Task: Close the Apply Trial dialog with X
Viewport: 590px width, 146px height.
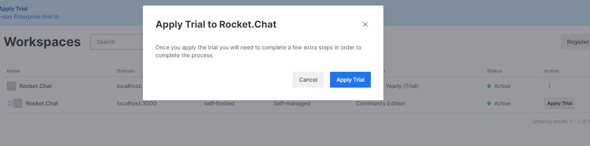Action: tap(365, 24)
